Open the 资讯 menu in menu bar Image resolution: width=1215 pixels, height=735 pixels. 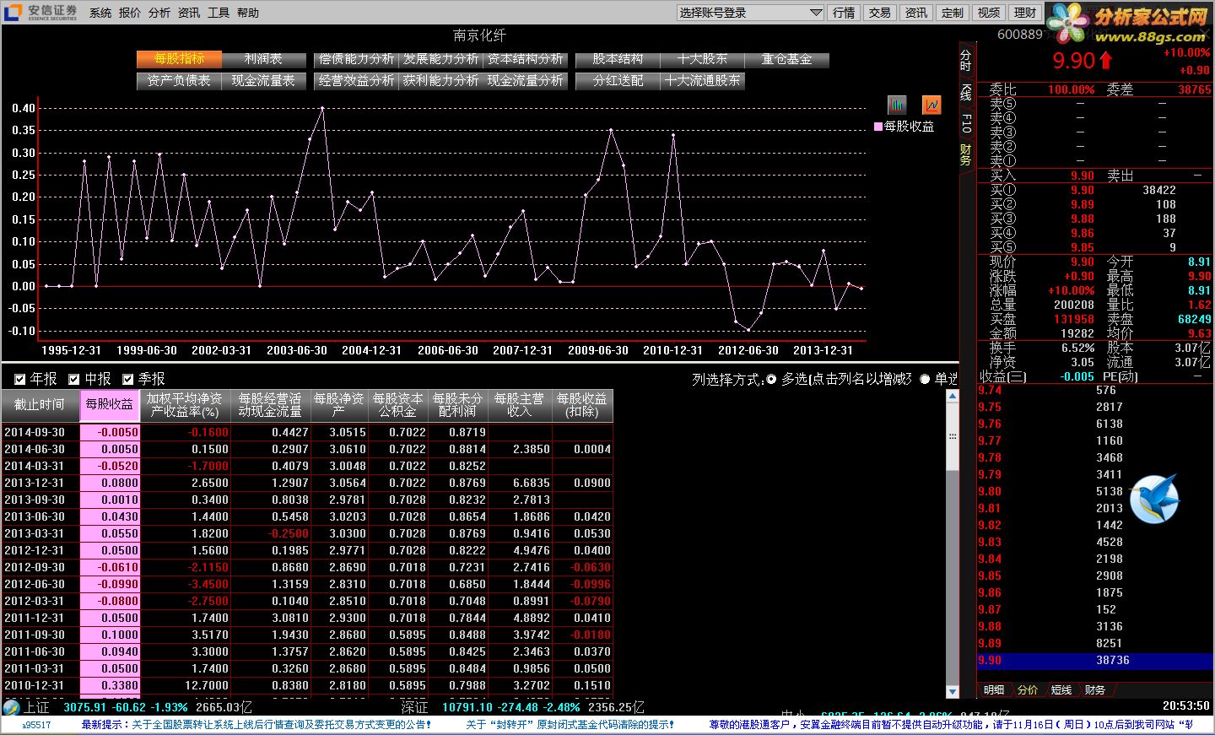pos(189,13)
